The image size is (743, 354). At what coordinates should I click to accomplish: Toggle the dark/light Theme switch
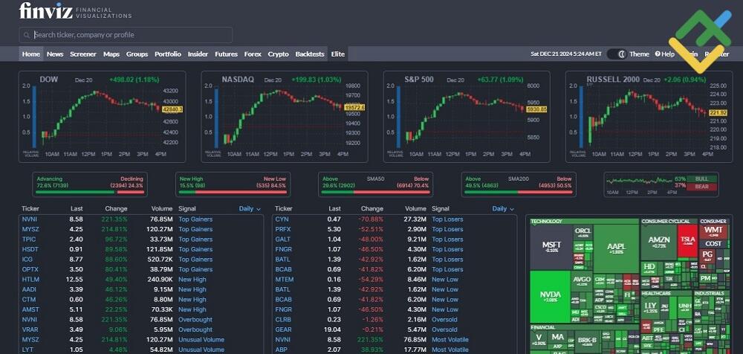point(616,54)
